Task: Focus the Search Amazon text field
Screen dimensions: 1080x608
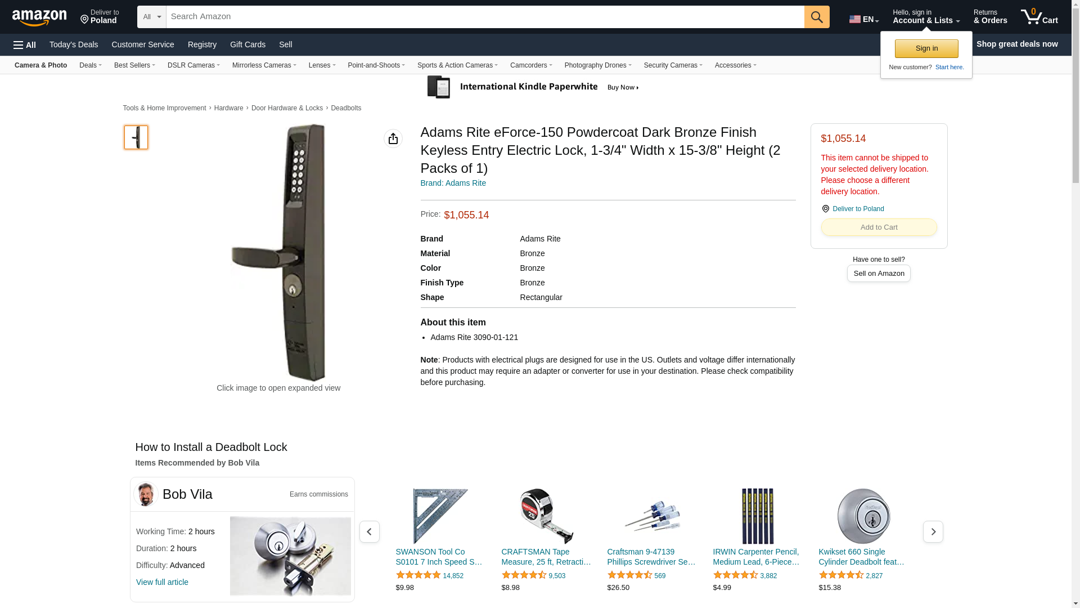Action: (x=485, y=17)
